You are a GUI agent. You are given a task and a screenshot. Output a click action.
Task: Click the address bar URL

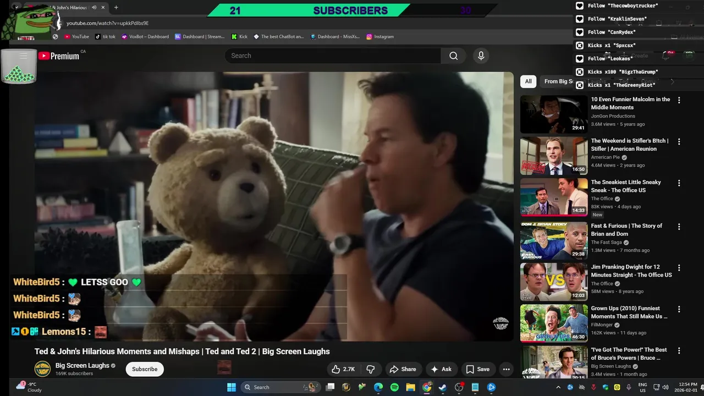108,23
